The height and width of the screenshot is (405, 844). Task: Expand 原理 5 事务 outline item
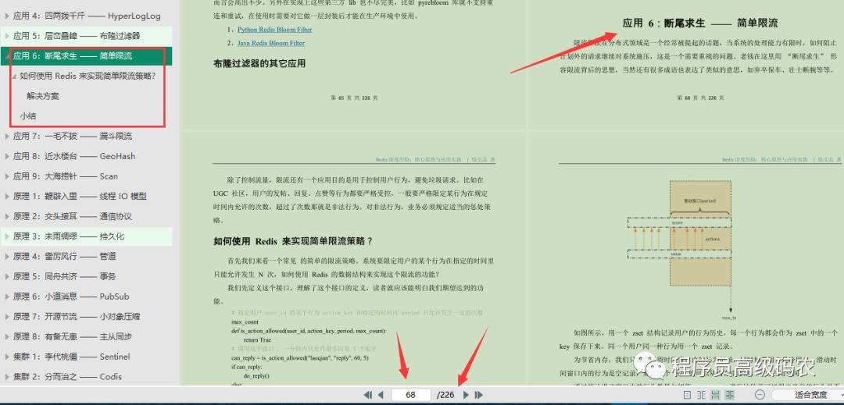pyautogui.click(x=7, y=276)
